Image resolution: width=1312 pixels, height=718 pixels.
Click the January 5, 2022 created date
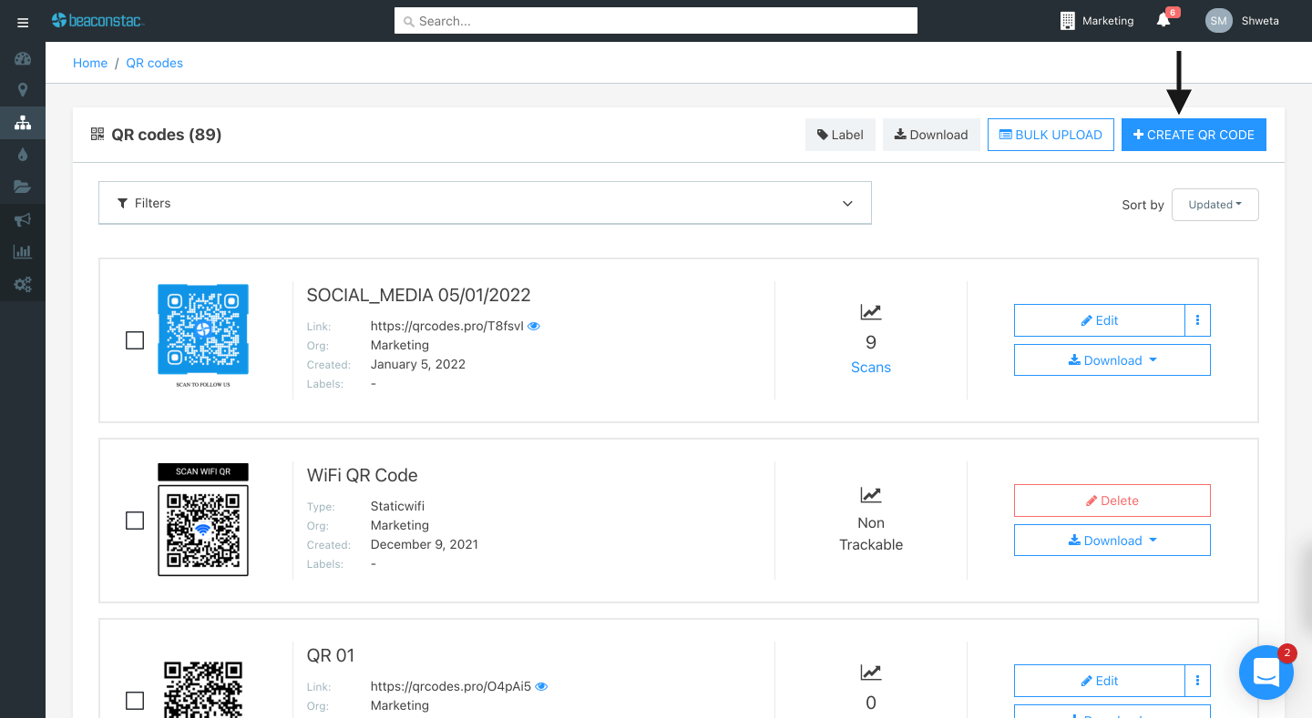click(418, 364)
